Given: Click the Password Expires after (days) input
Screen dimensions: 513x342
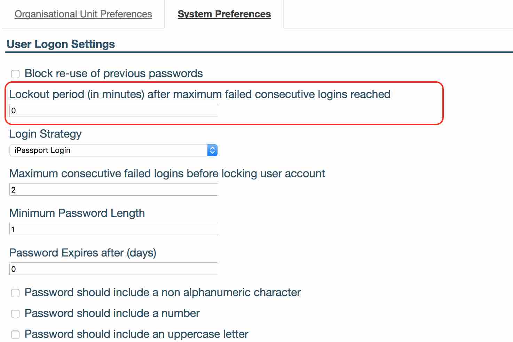Looking at the screenshot, I should (x=113, y=269).
